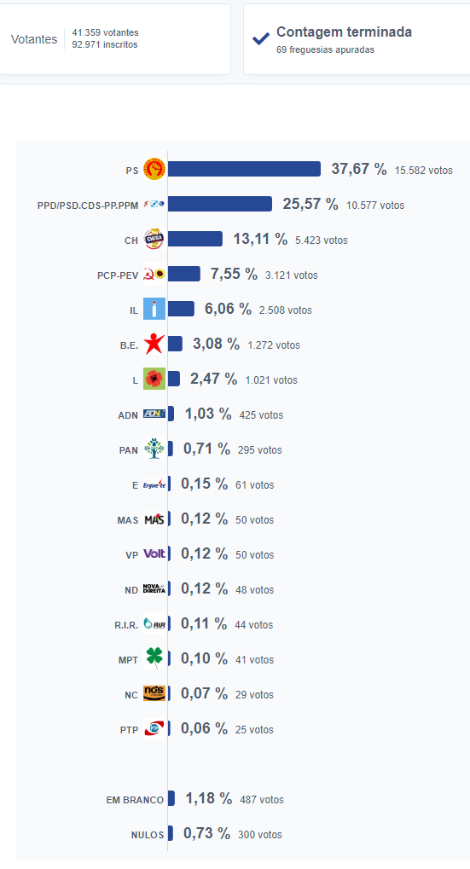Click the EM BRANCO label
Image resolution: width=470 pixels, height=869 pixels.
tap(136, 800)
